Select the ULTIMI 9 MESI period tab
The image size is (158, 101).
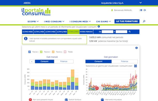[x=62, y=32]
